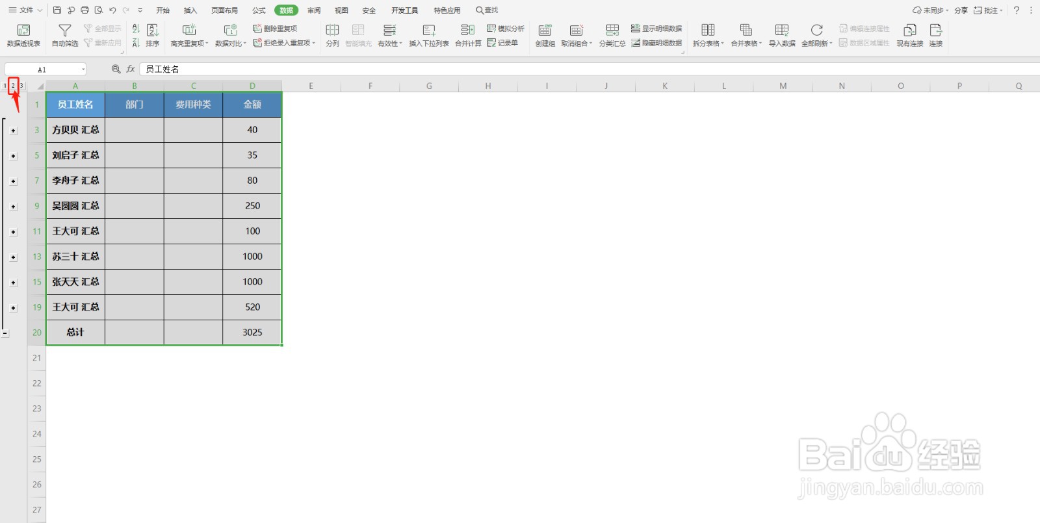Image resolution: width=1040 pixels, height=523 pixels.
Task: Open the File (文件) menu
Action: (25, 10)
